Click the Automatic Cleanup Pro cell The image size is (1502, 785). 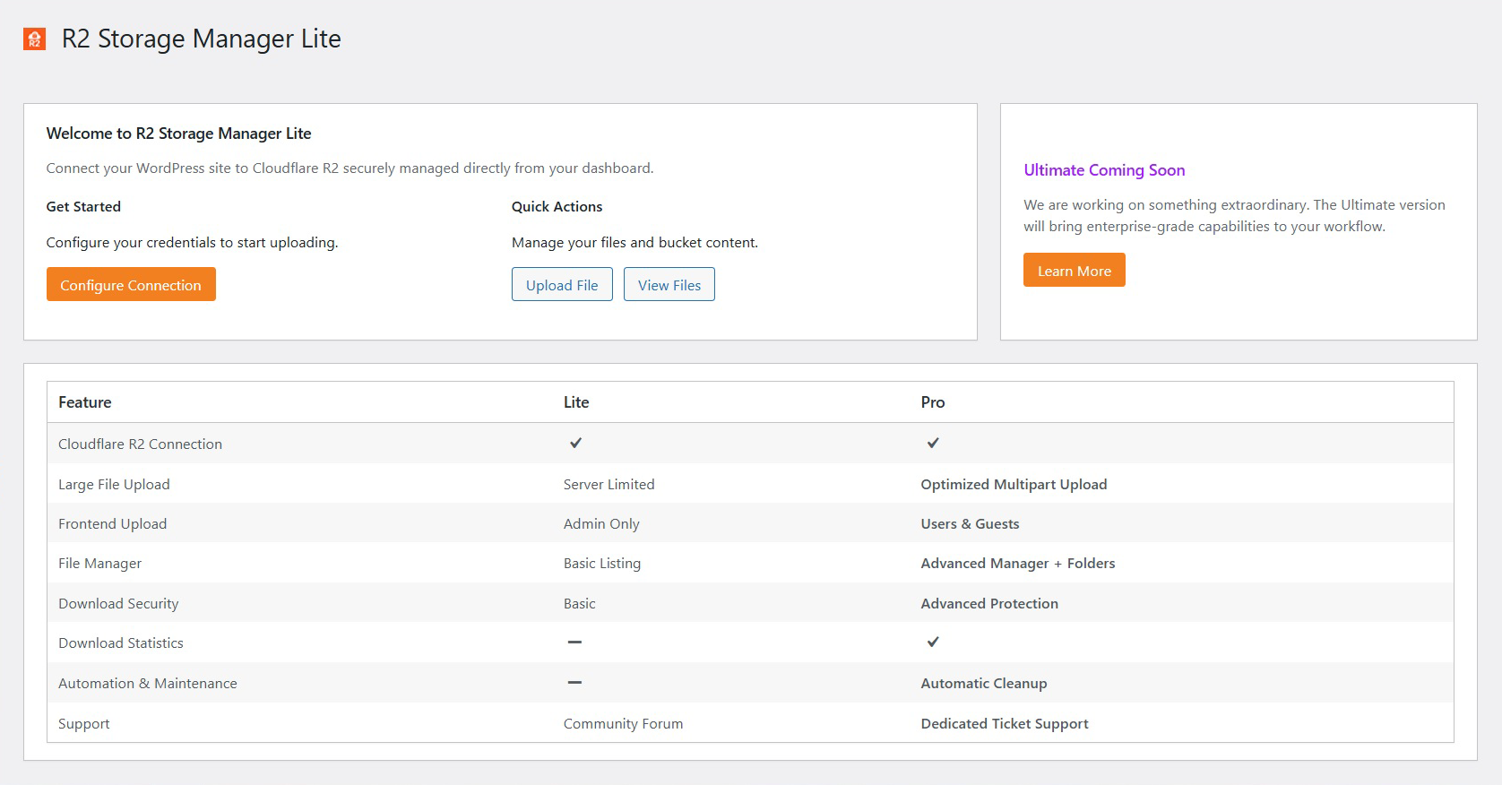[x=983, y=684]
